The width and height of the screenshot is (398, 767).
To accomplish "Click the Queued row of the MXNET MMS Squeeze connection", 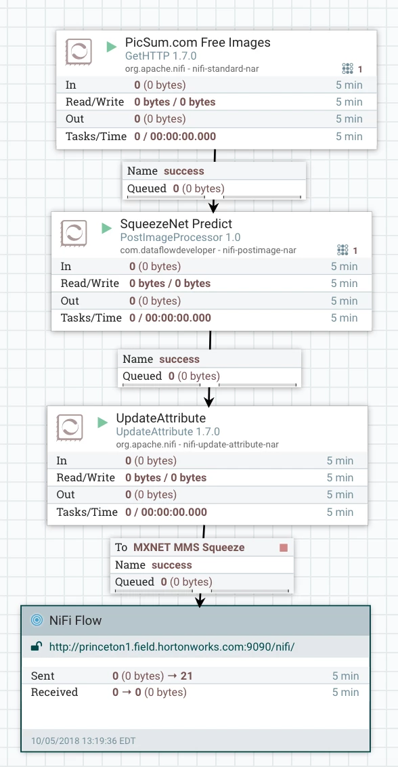I will [x=202, y=582].
